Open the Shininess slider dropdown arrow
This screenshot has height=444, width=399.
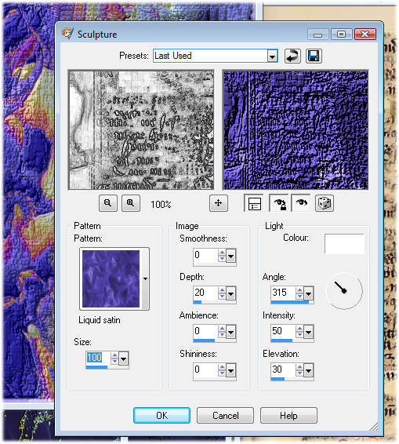[231, 371]
